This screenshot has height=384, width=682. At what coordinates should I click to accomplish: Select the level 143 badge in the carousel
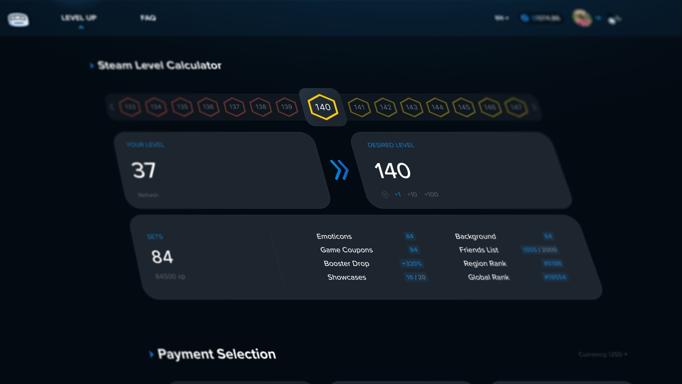pyautogui.click(x=411, y=107)
